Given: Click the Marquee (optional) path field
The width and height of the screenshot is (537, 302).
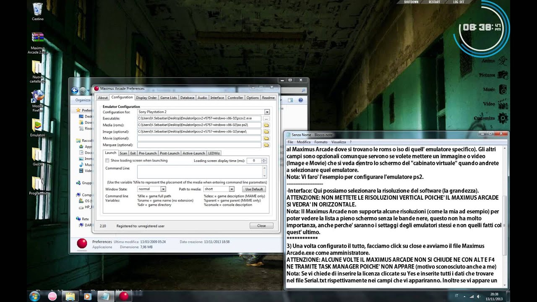Looking at the screenshot, I should click(199, 145).
